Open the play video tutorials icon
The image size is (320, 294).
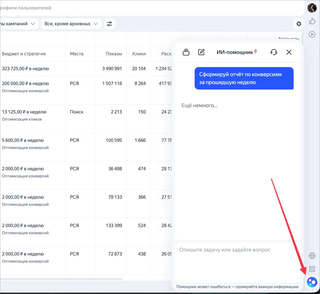312,34
